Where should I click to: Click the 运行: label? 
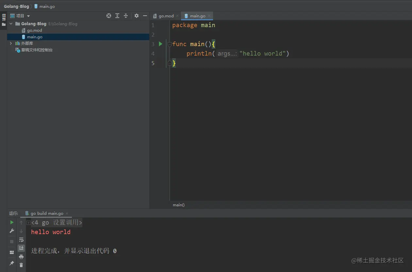(x=14, y=213)
